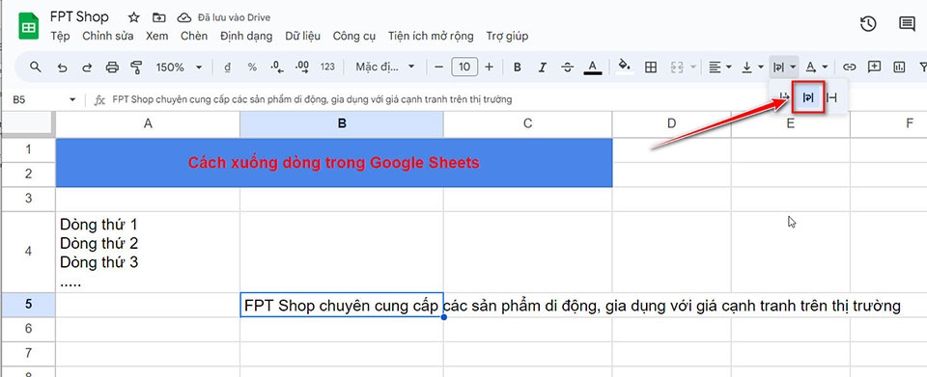Print the spreadsheet
Screen dimensions: 927x377
pos(112,67)
